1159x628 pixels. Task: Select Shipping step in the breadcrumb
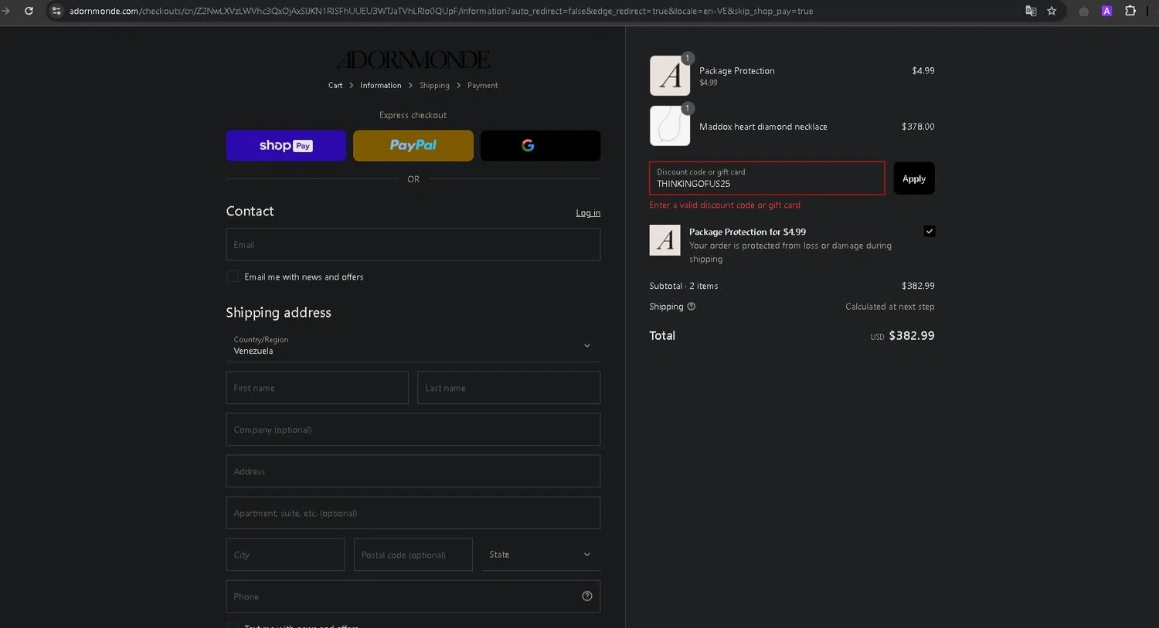434,86
